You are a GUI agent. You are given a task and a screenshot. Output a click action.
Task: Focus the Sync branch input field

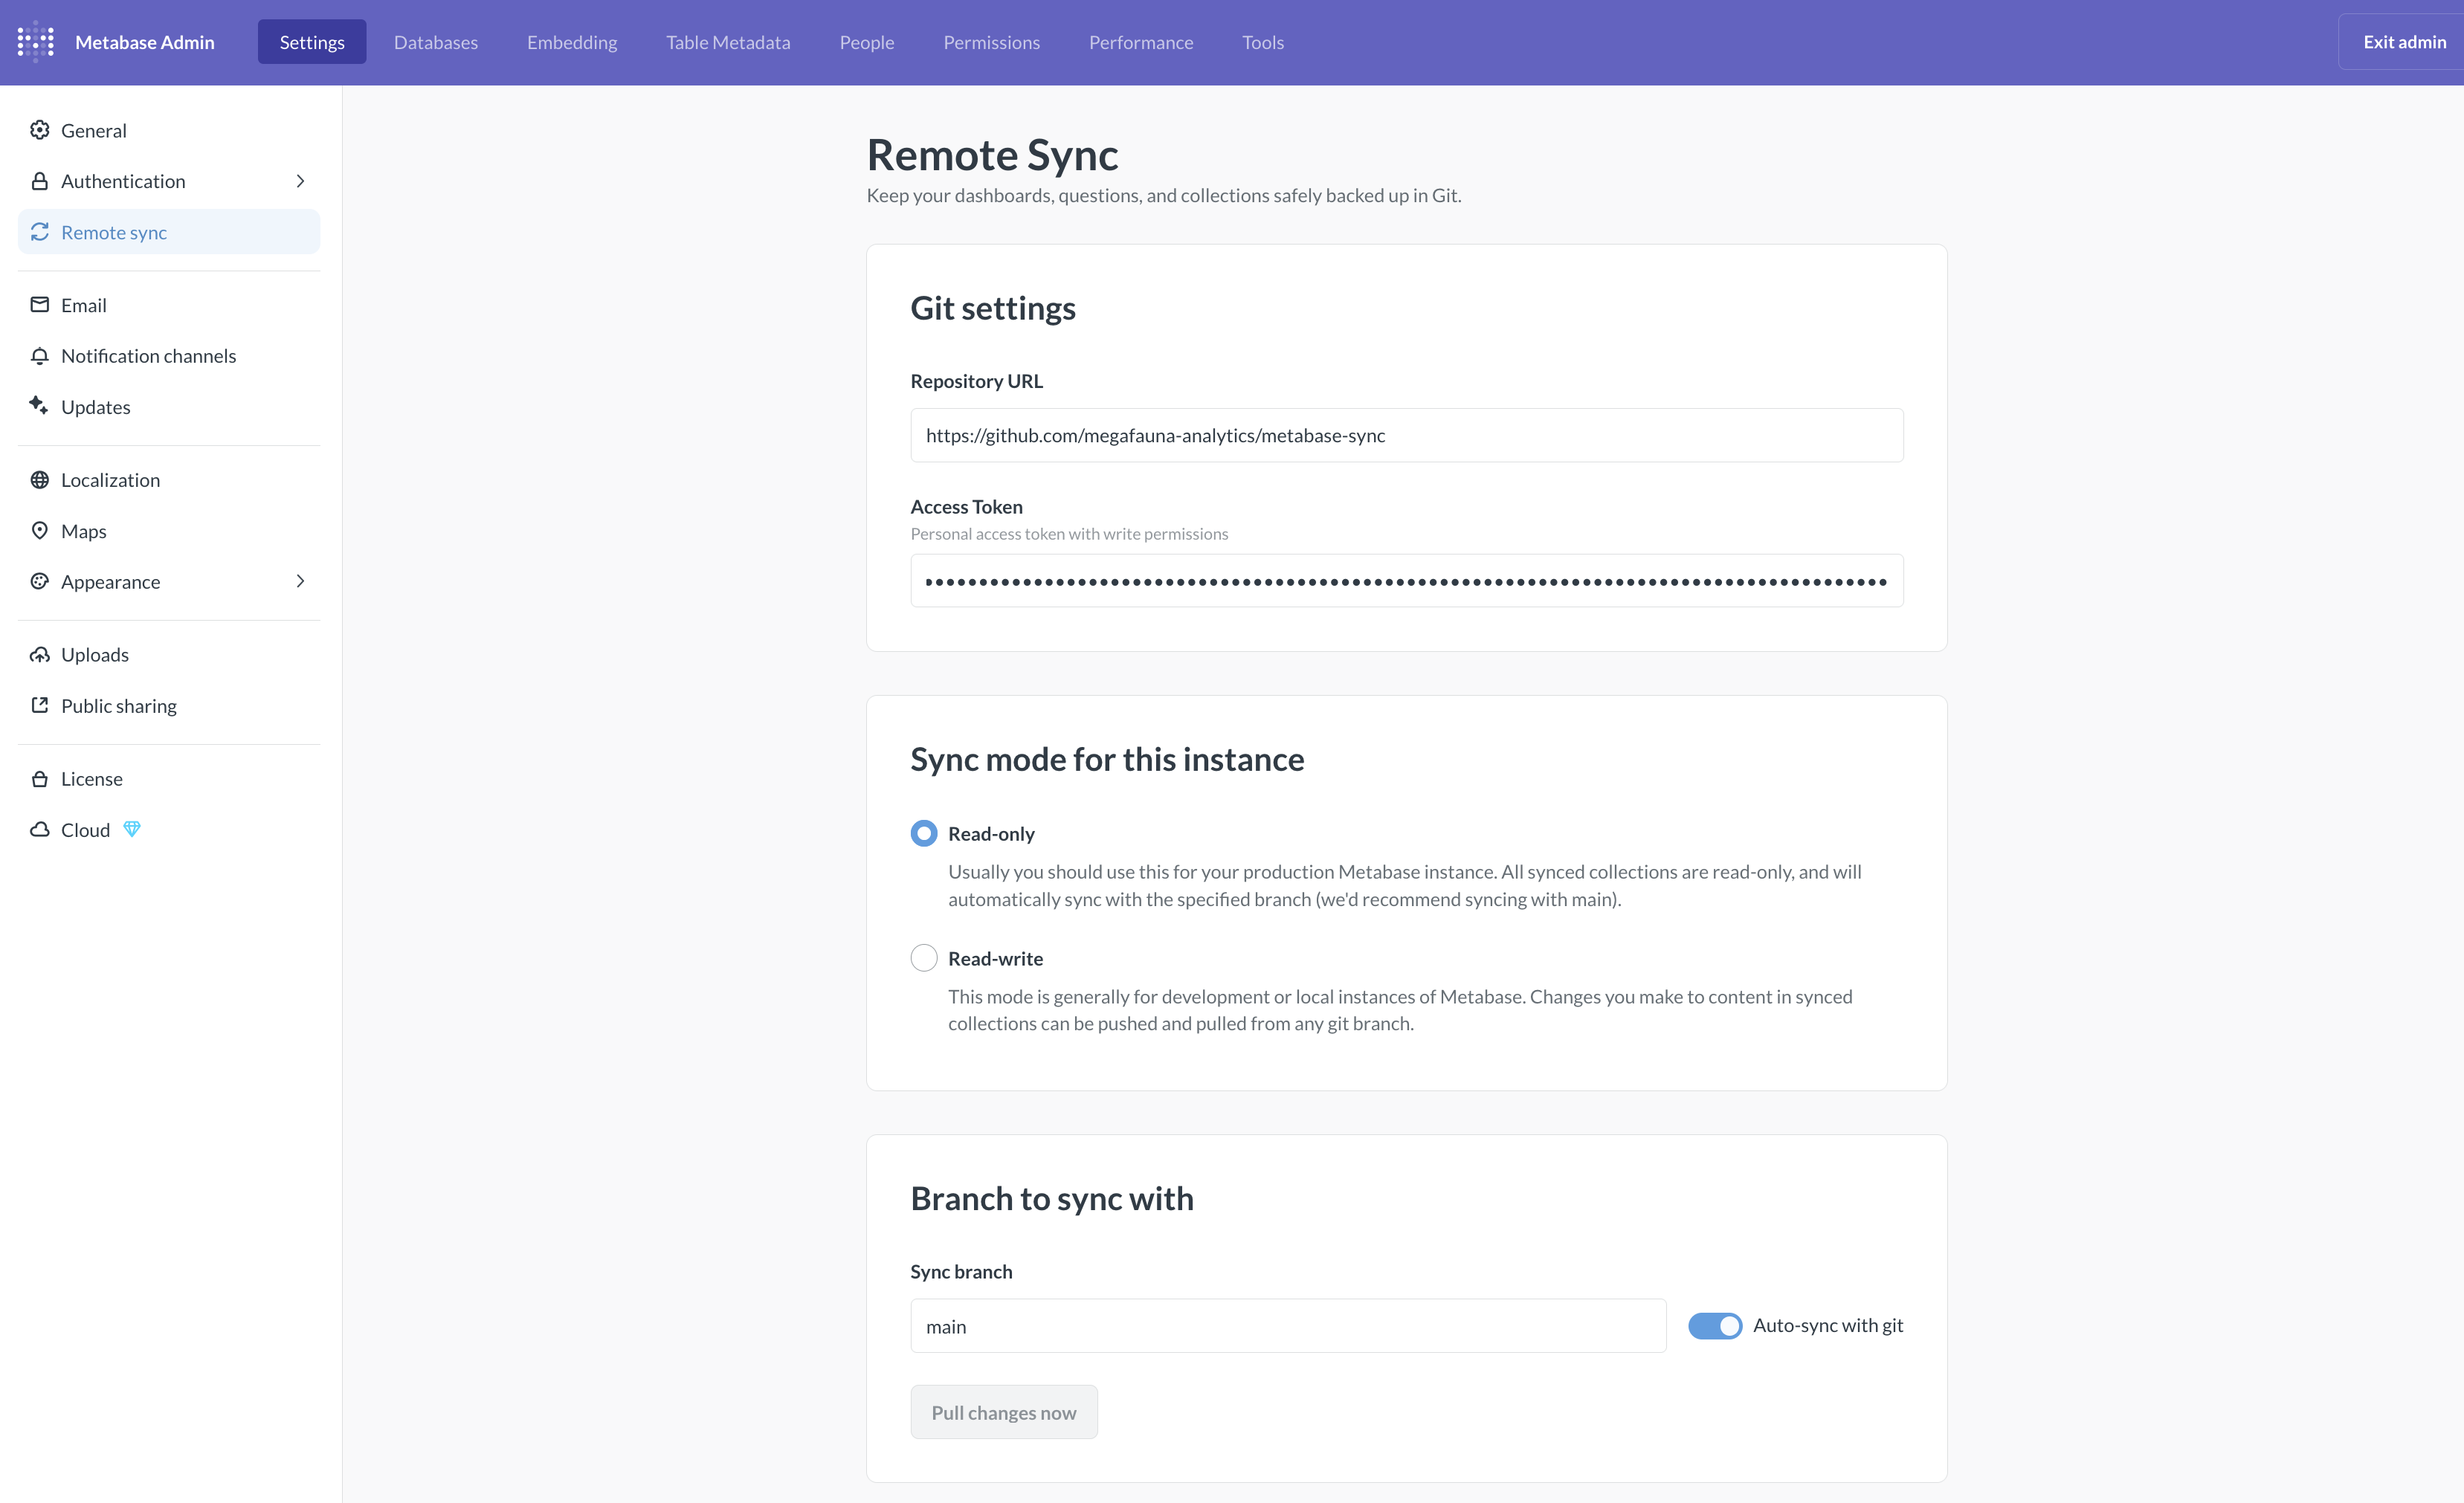click(1287, 1326)
